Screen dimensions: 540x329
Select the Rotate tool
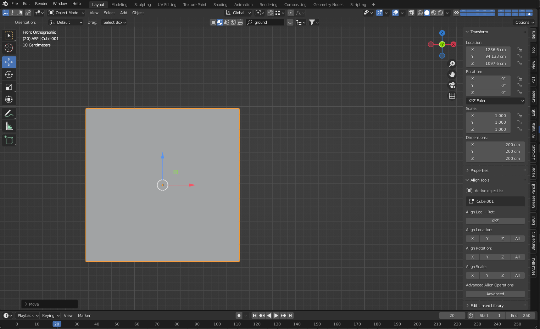coord(9,74)
